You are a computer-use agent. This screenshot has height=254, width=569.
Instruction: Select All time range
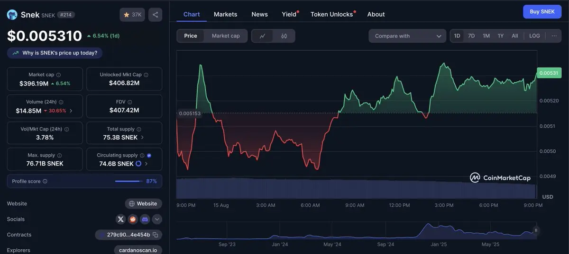(514, 36)
